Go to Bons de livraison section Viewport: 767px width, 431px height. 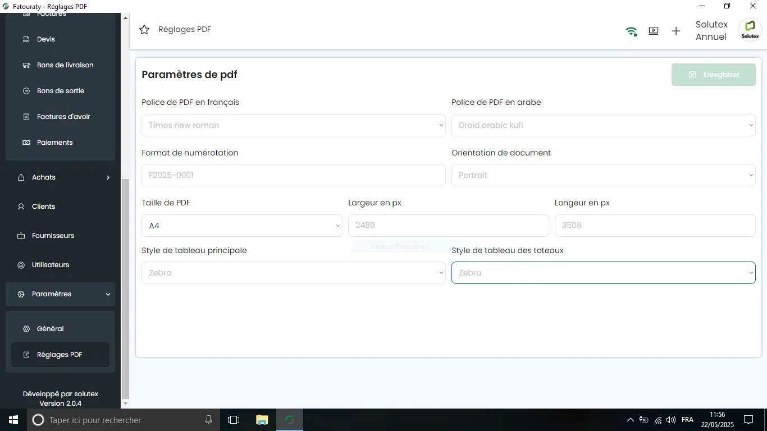coord(65,65)
